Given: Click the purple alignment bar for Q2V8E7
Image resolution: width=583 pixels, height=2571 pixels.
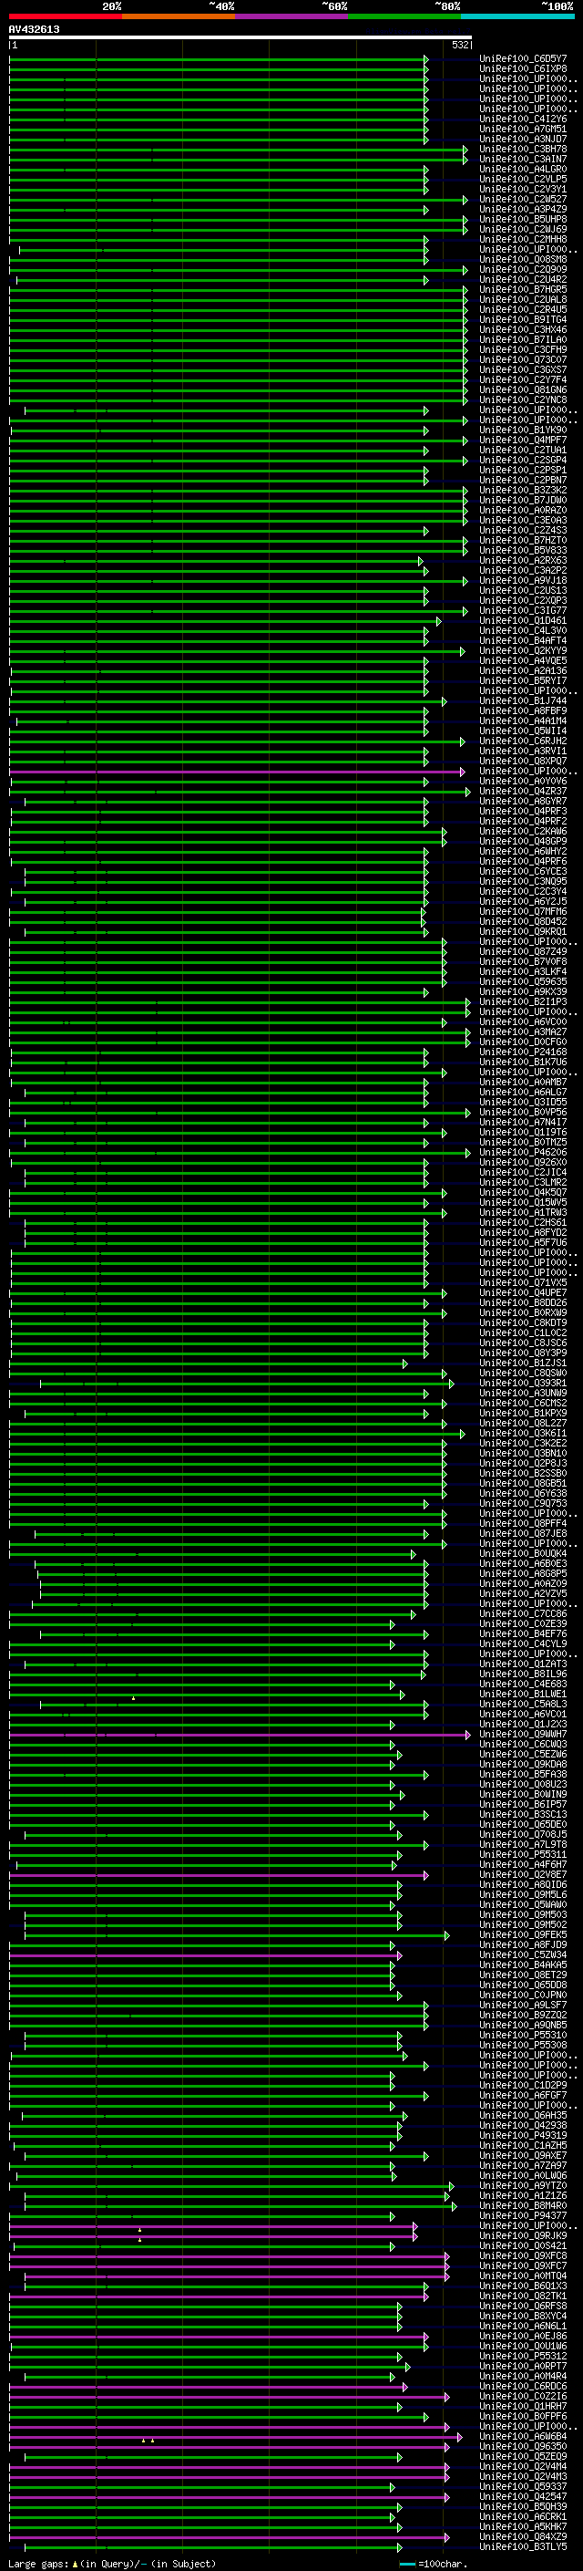Looking at the screenshot, I should tap(219, 1874).
